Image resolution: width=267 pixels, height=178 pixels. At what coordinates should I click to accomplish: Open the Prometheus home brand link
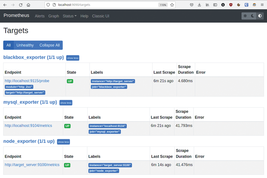coord(16,16)
